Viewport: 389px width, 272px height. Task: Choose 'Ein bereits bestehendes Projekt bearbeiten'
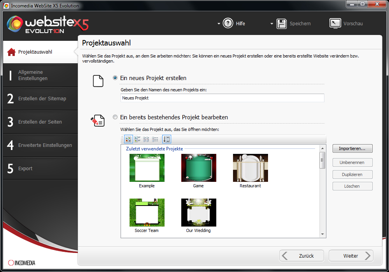(x=115, y=117)
